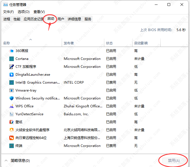The width and height of the screenshot is (190, 167).
Task: Sort by 名称 column header
Action: click(x=6, y=43)
